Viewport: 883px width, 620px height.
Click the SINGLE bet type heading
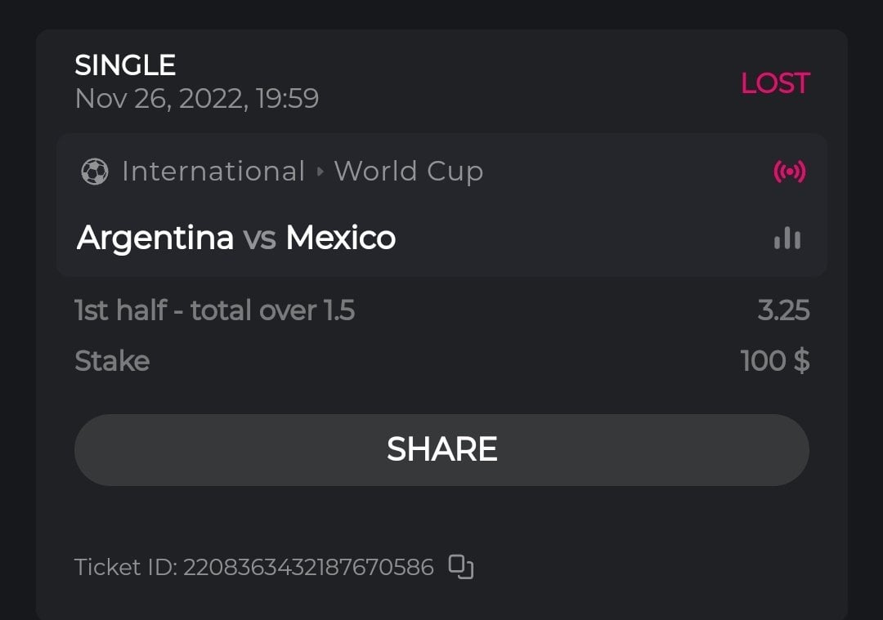[125, 65]
